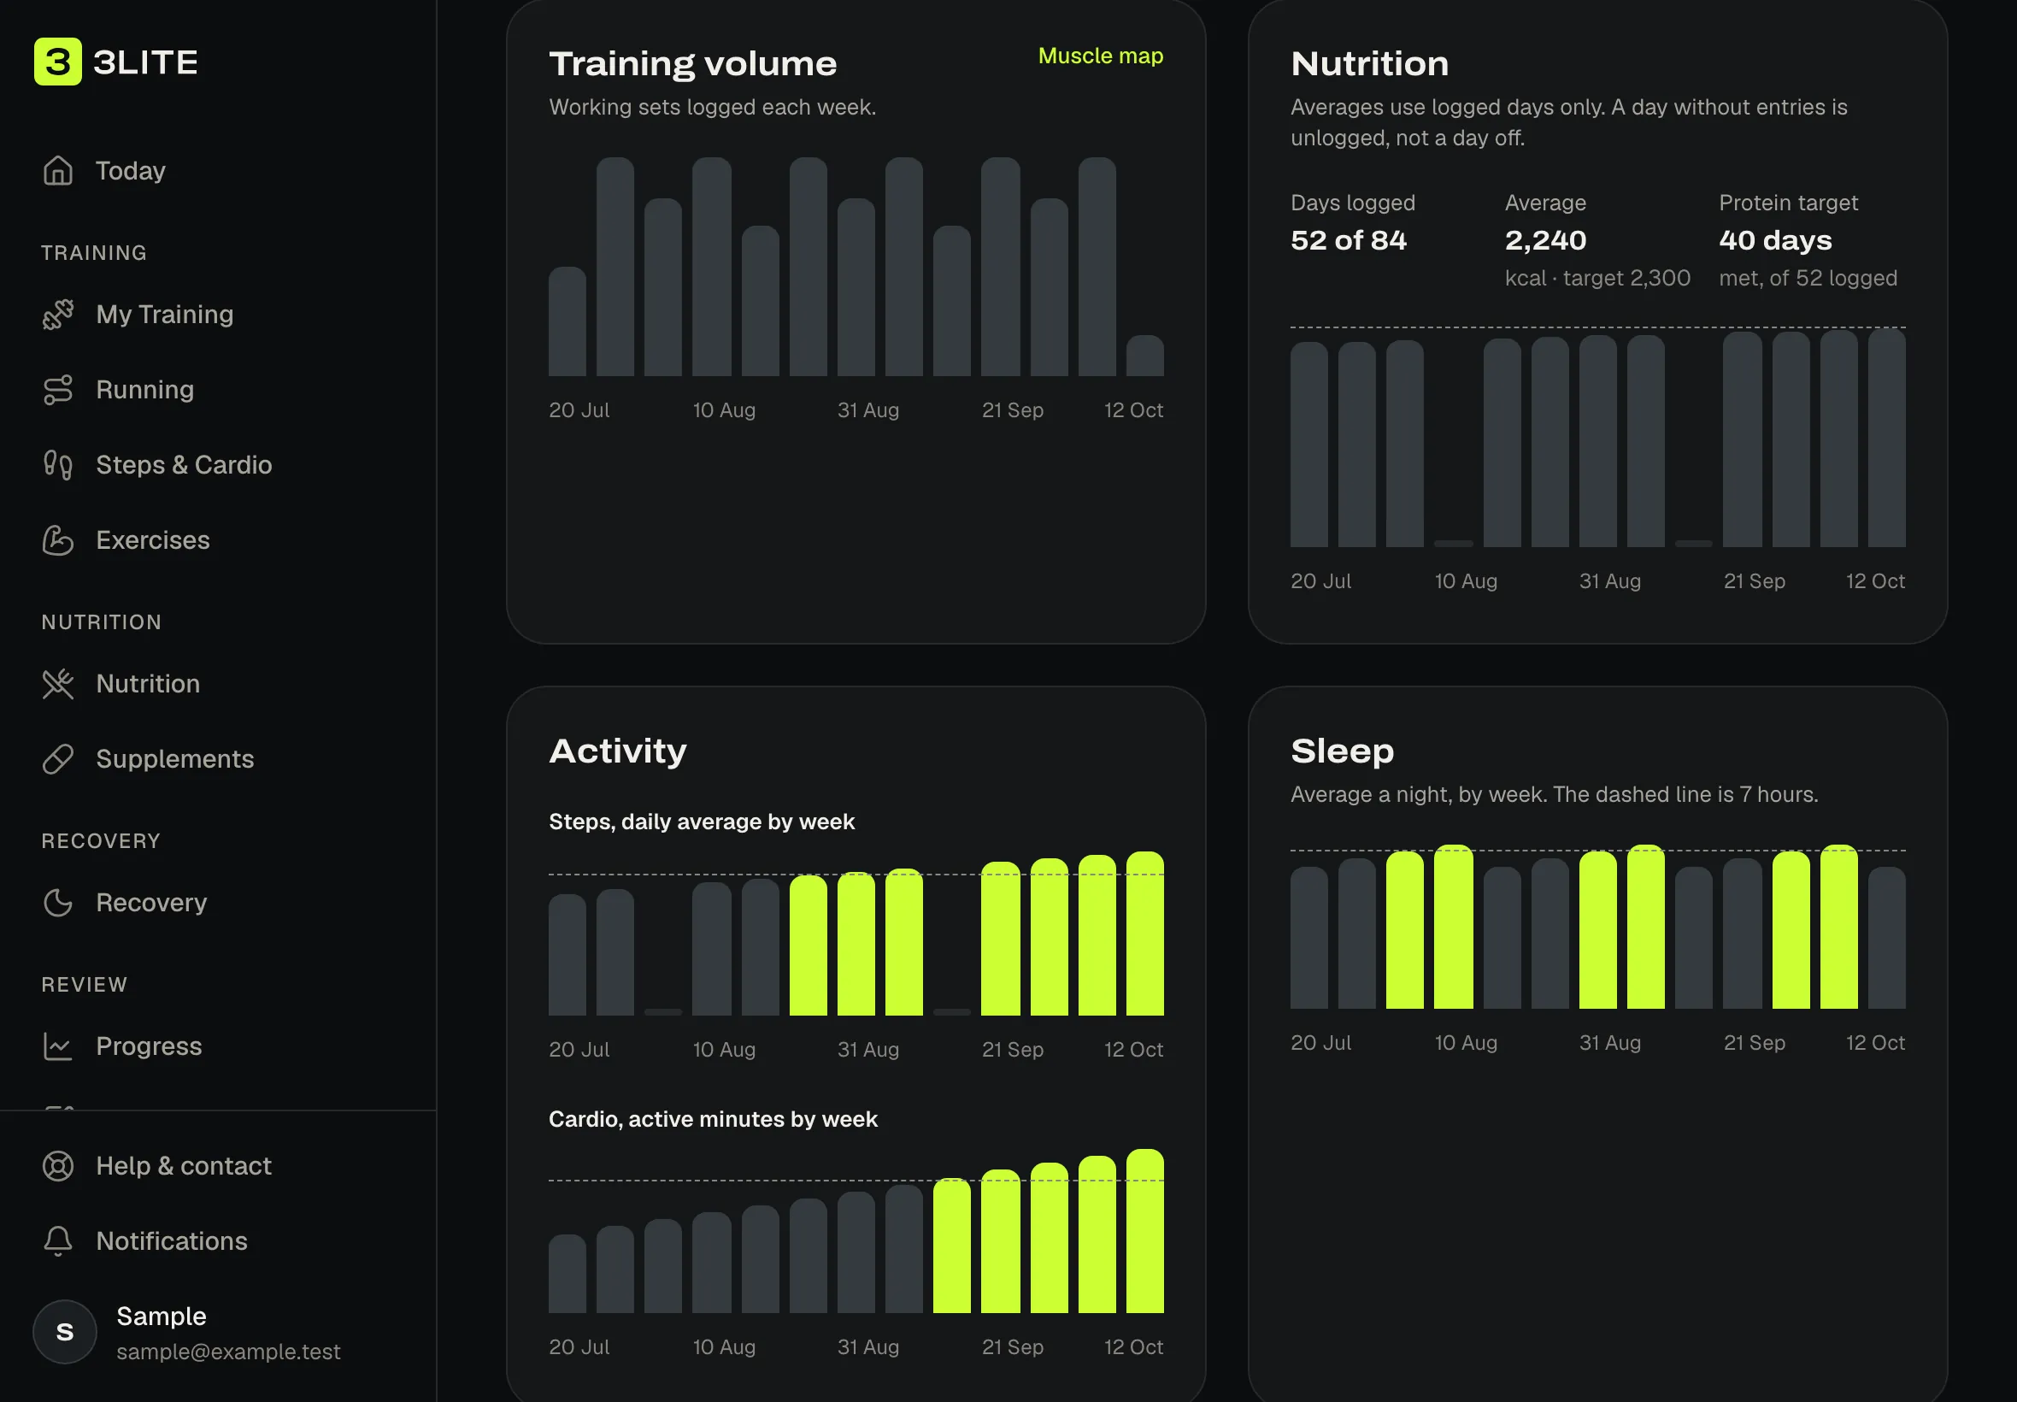Click 'kcal · target 2,300' text

pyautogui.click(x=1597, y=279)
